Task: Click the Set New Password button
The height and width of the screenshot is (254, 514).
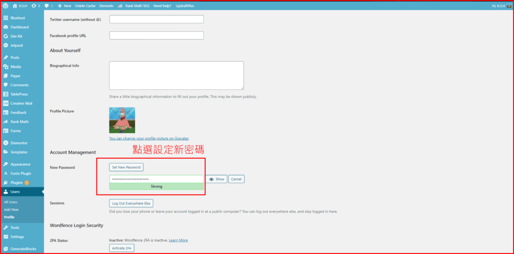Action: coord(126,167)
